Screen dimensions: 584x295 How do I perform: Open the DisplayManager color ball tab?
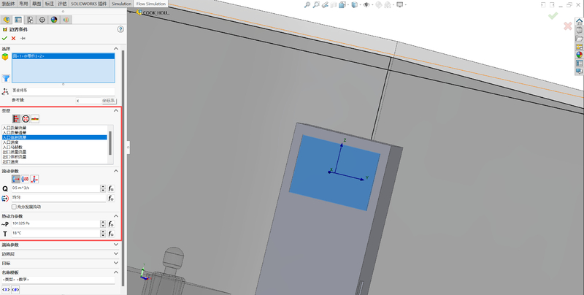(54, 20)
